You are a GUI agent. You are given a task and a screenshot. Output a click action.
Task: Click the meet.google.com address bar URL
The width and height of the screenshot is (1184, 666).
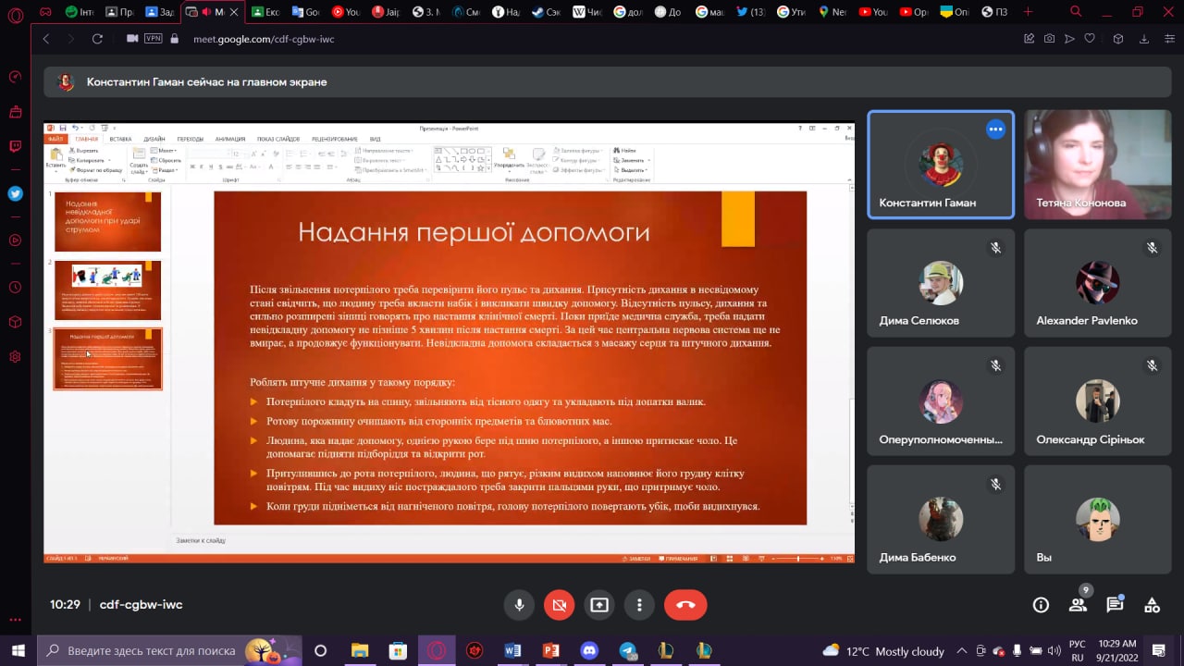point(264,39)
